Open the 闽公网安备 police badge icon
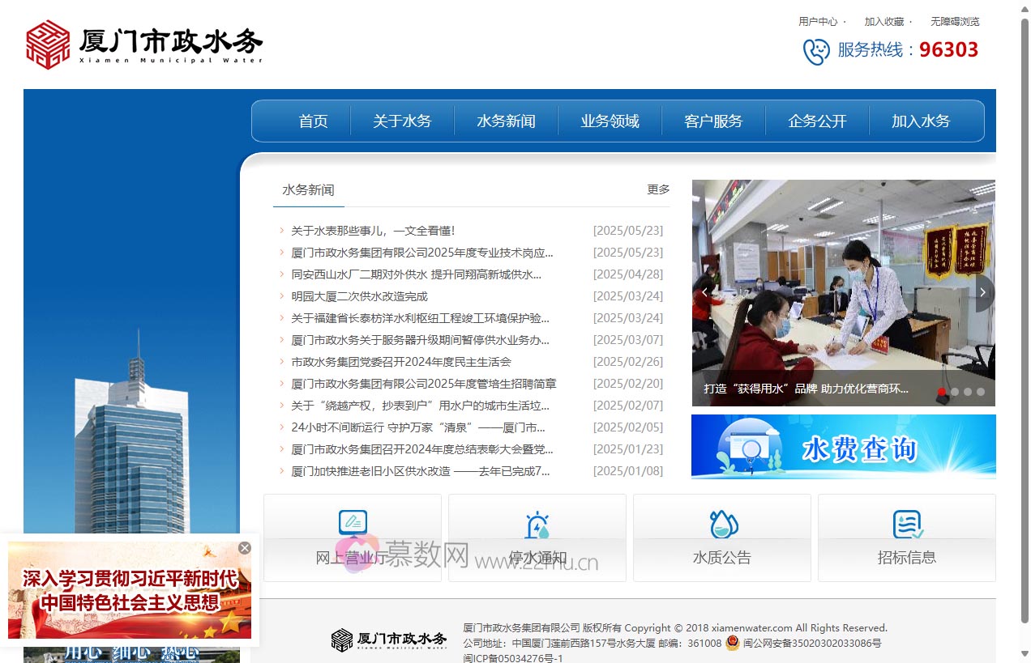Viewport: 1031px width, 663px height. 732,644
